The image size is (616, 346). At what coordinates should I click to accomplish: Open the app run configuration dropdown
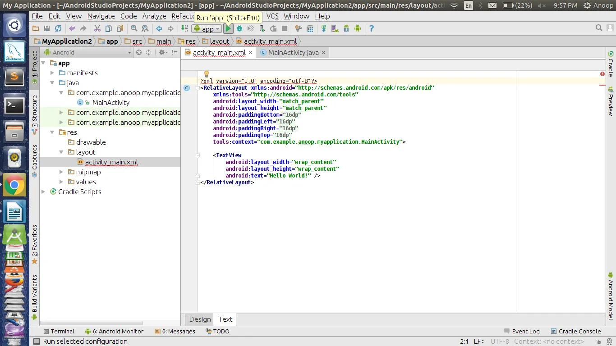[207, 29]
